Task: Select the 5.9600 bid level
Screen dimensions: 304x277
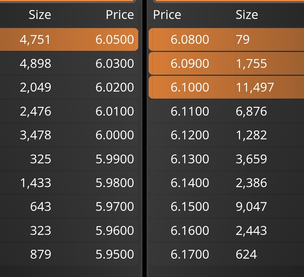Action: tap(69, 231)
